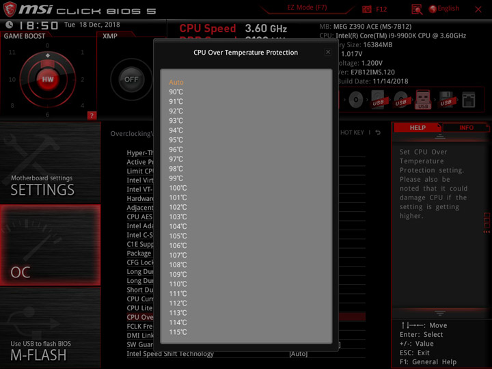This screenshot has width=492, height=369.
Task: Switch to EZ Mode (F7)
Action: (307, 8)
